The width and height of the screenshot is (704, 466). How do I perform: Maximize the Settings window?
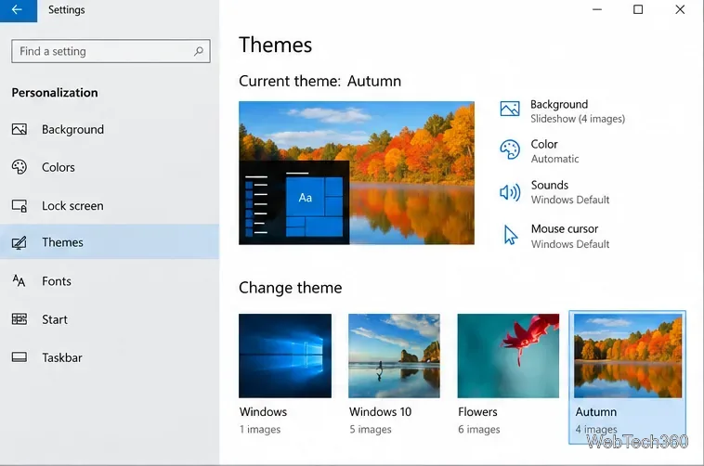(x=638, y=9)
